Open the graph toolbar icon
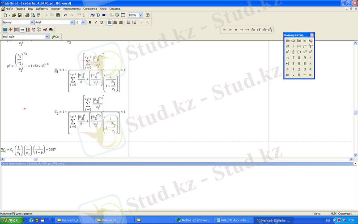The height and width of the screenshot is (224, 358). (10, 30)
